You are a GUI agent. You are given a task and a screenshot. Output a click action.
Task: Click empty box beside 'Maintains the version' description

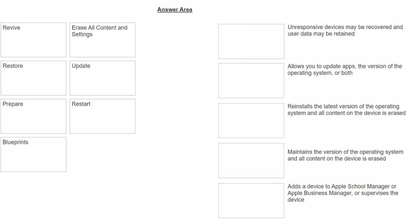(x=251, y=161)
